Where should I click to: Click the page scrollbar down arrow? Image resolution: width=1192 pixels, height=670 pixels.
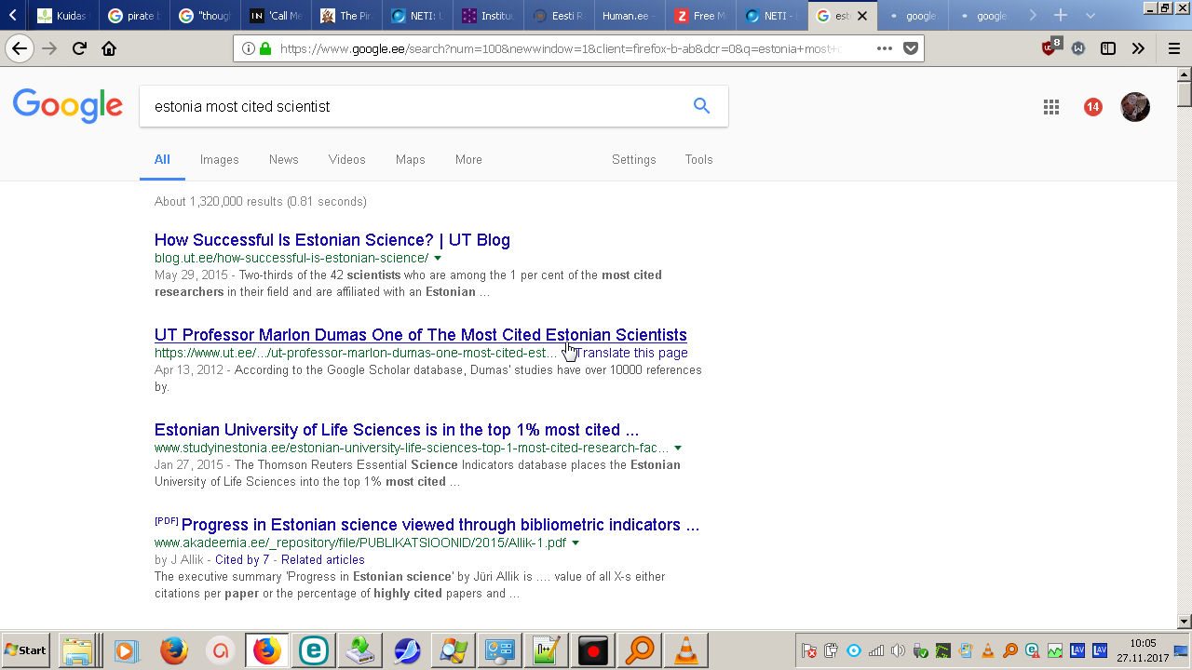pos(1185,622)
